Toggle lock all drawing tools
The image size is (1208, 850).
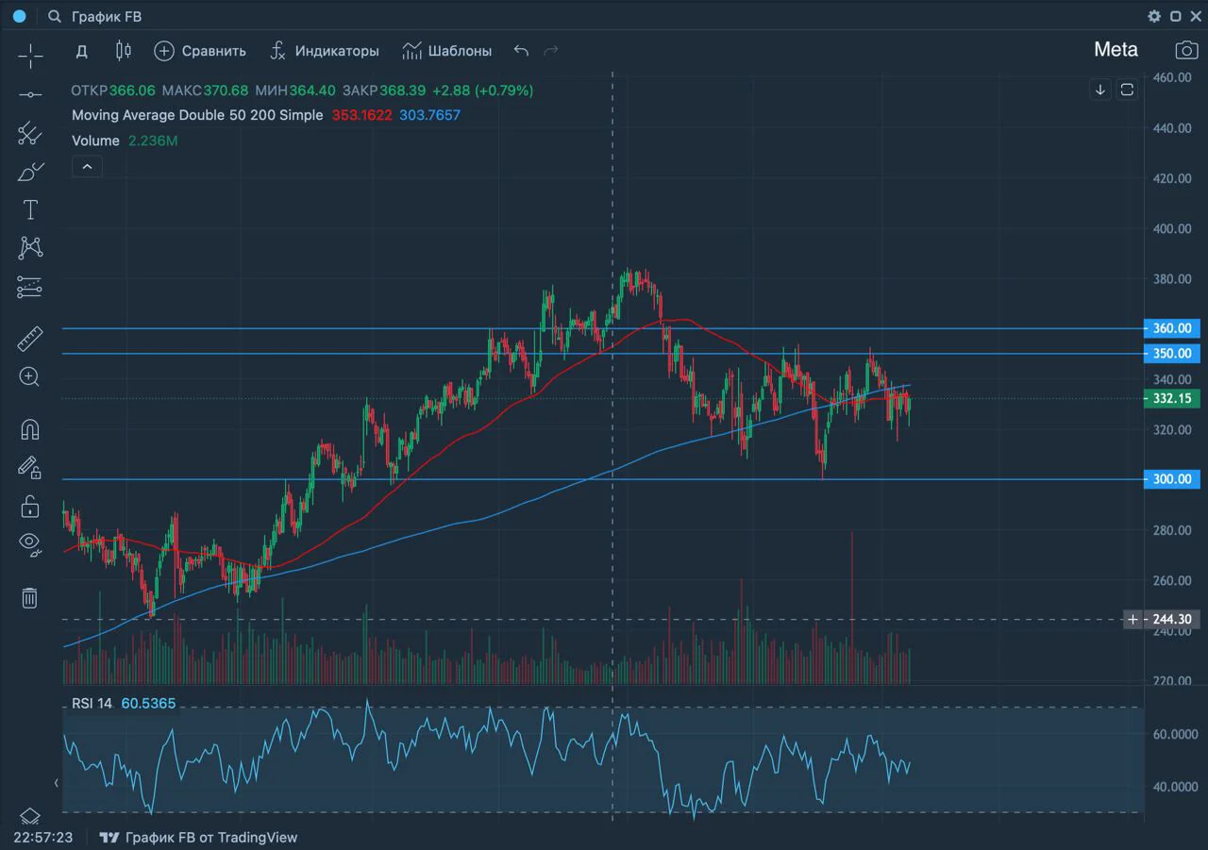30,507
